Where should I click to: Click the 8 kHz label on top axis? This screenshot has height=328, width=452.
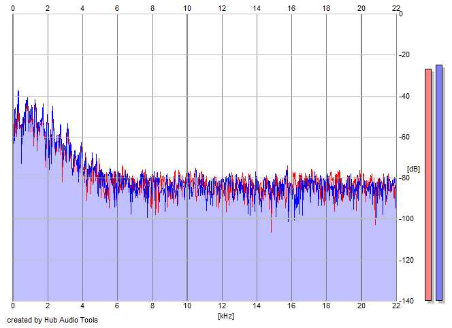(x=152, y=8)
